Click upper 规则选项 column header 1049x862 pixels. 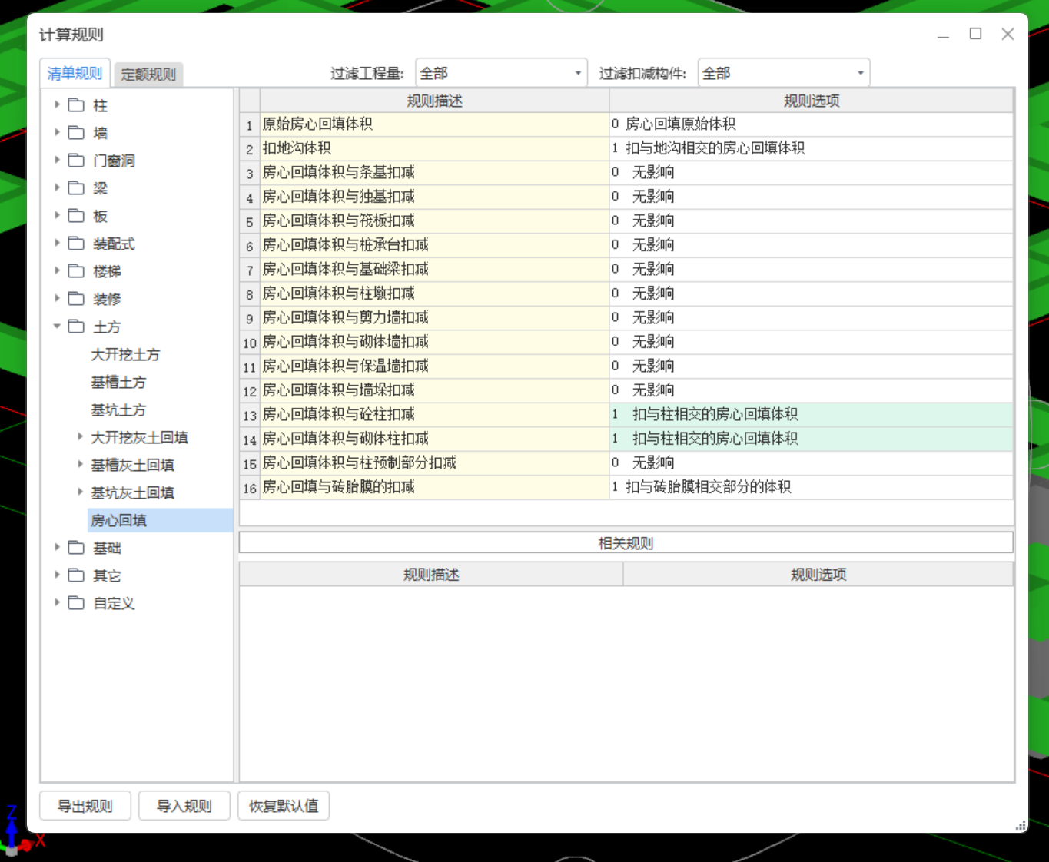(812, 101)
